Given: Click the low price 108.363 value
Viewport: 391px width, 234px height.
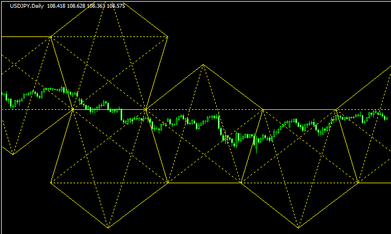Looking at the screenshot, I should 96,6.
